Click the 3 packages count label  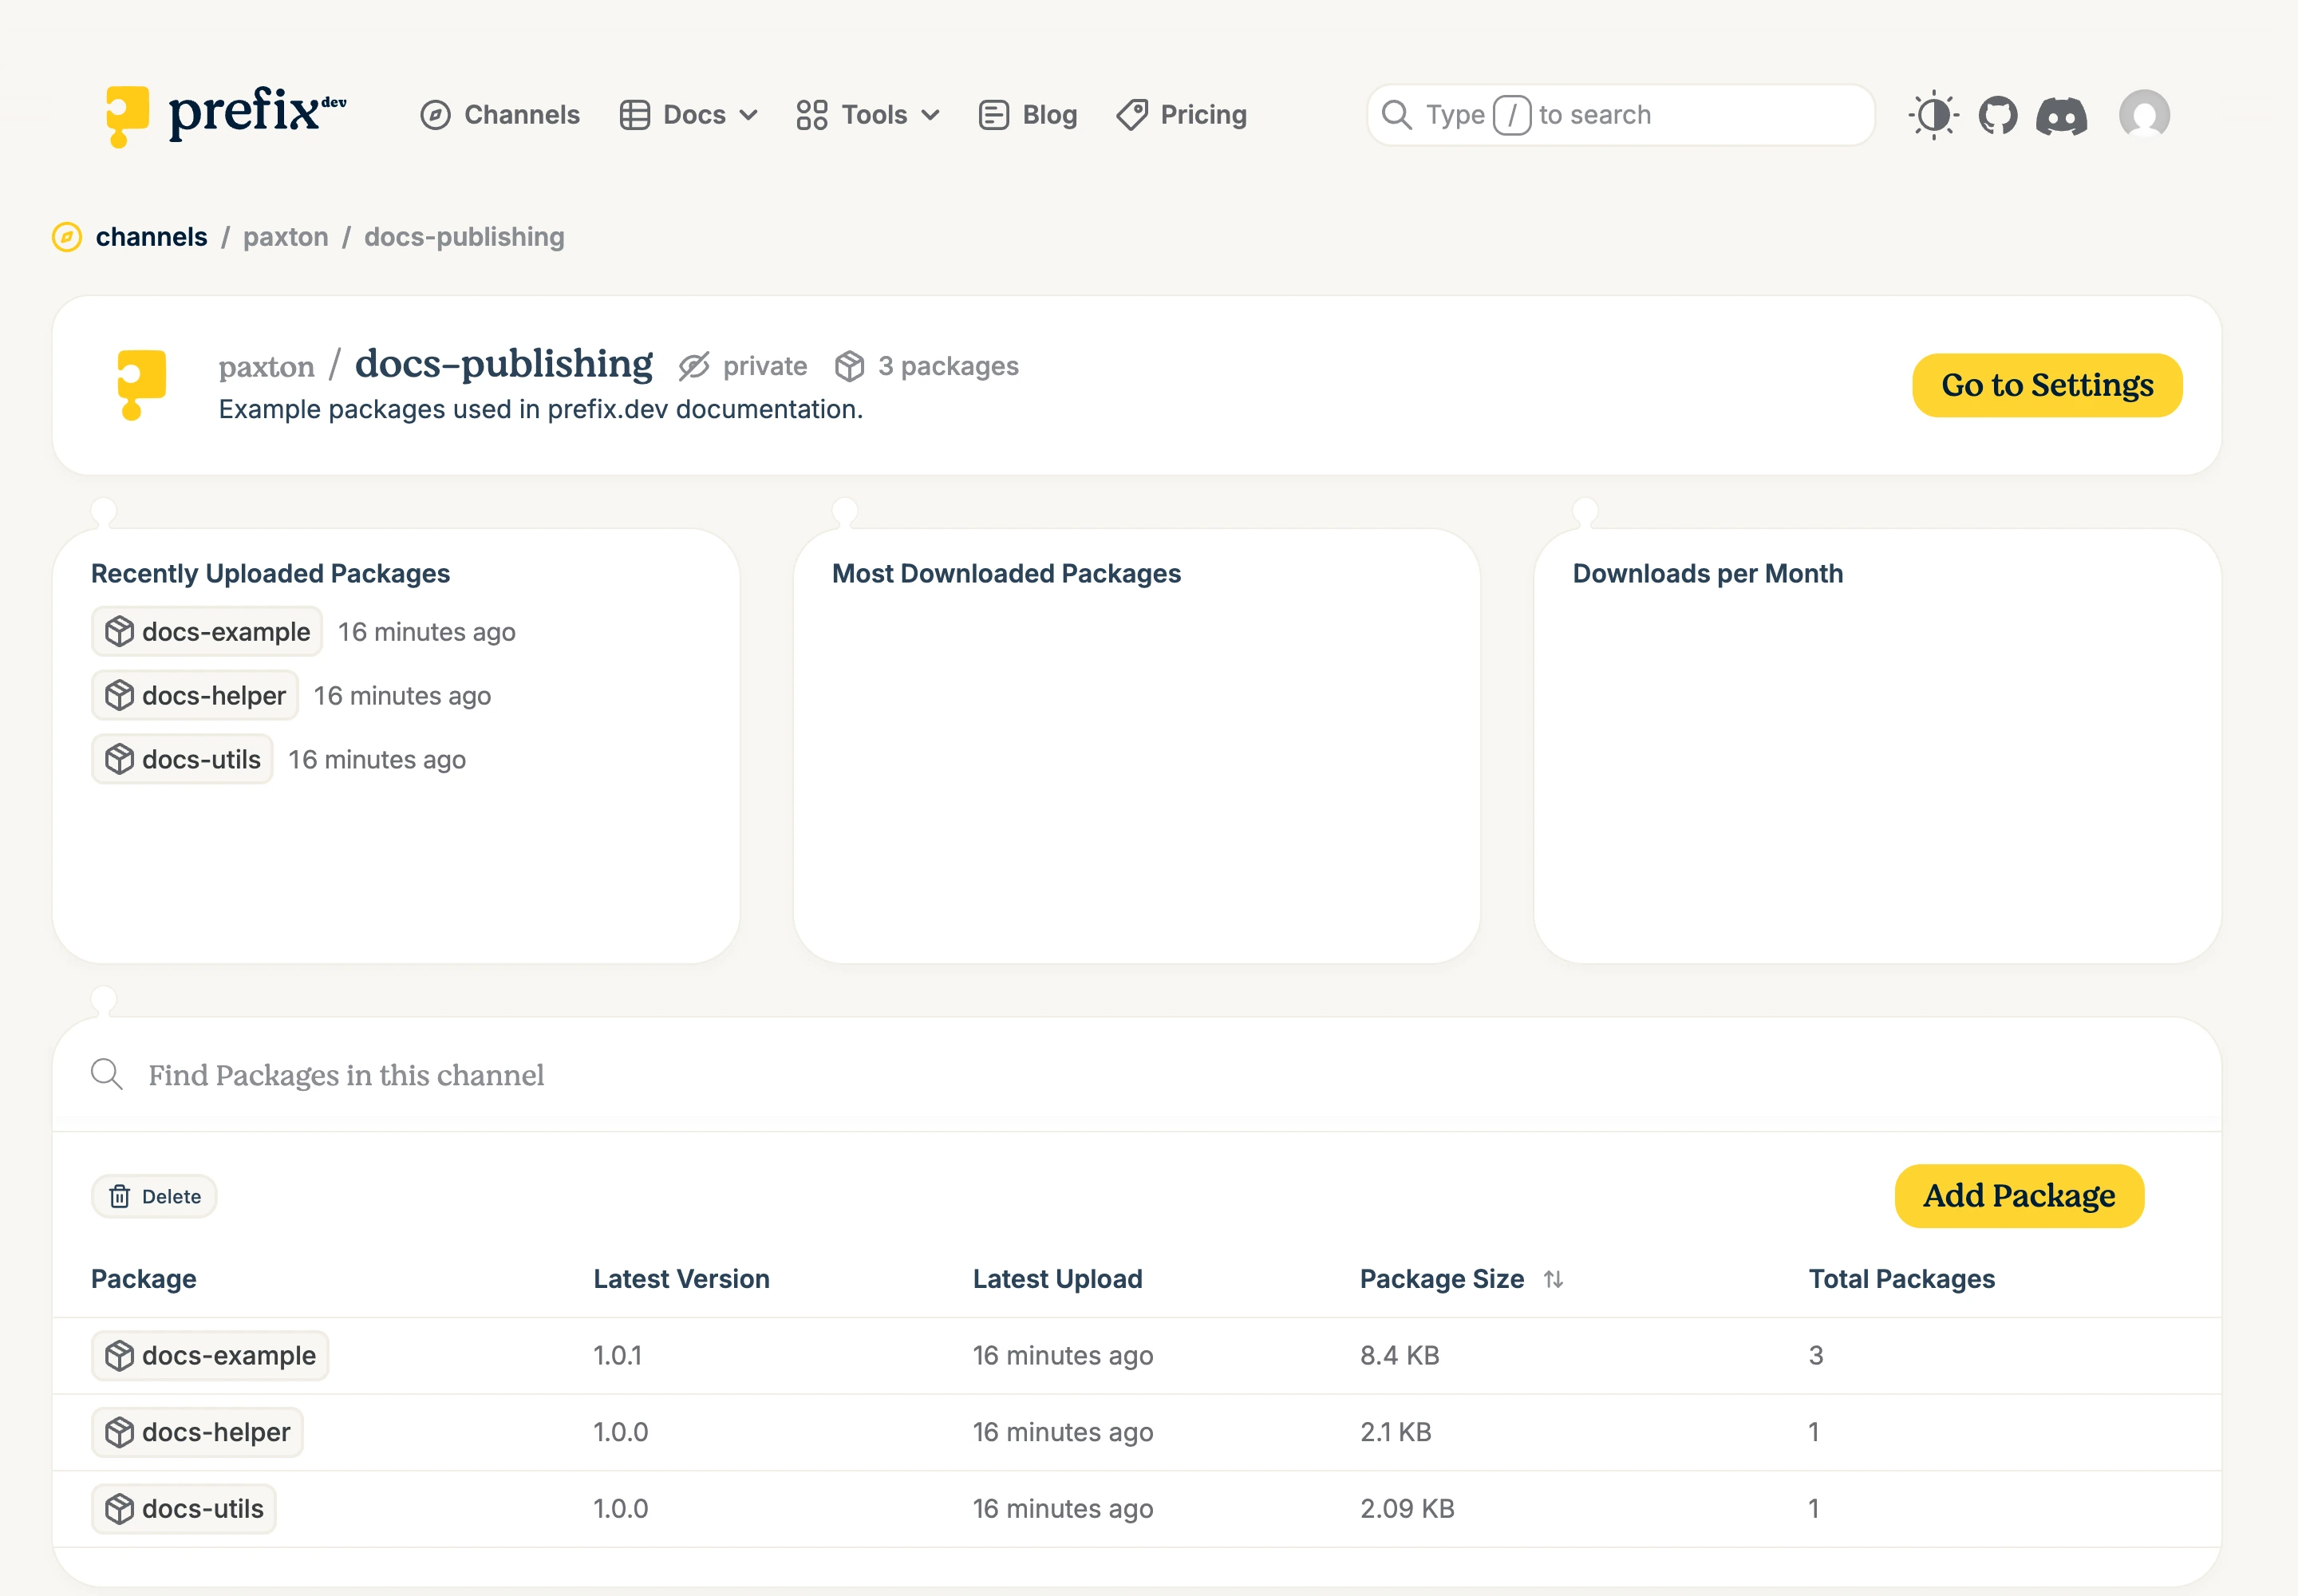click(949, 366)
